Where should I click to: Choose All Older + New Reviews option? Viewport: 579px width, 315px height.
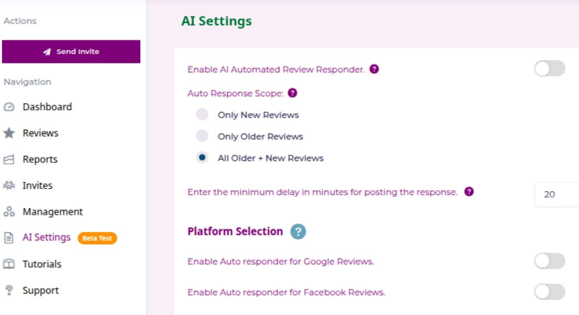pyautogui.click(x=202, y=157)
